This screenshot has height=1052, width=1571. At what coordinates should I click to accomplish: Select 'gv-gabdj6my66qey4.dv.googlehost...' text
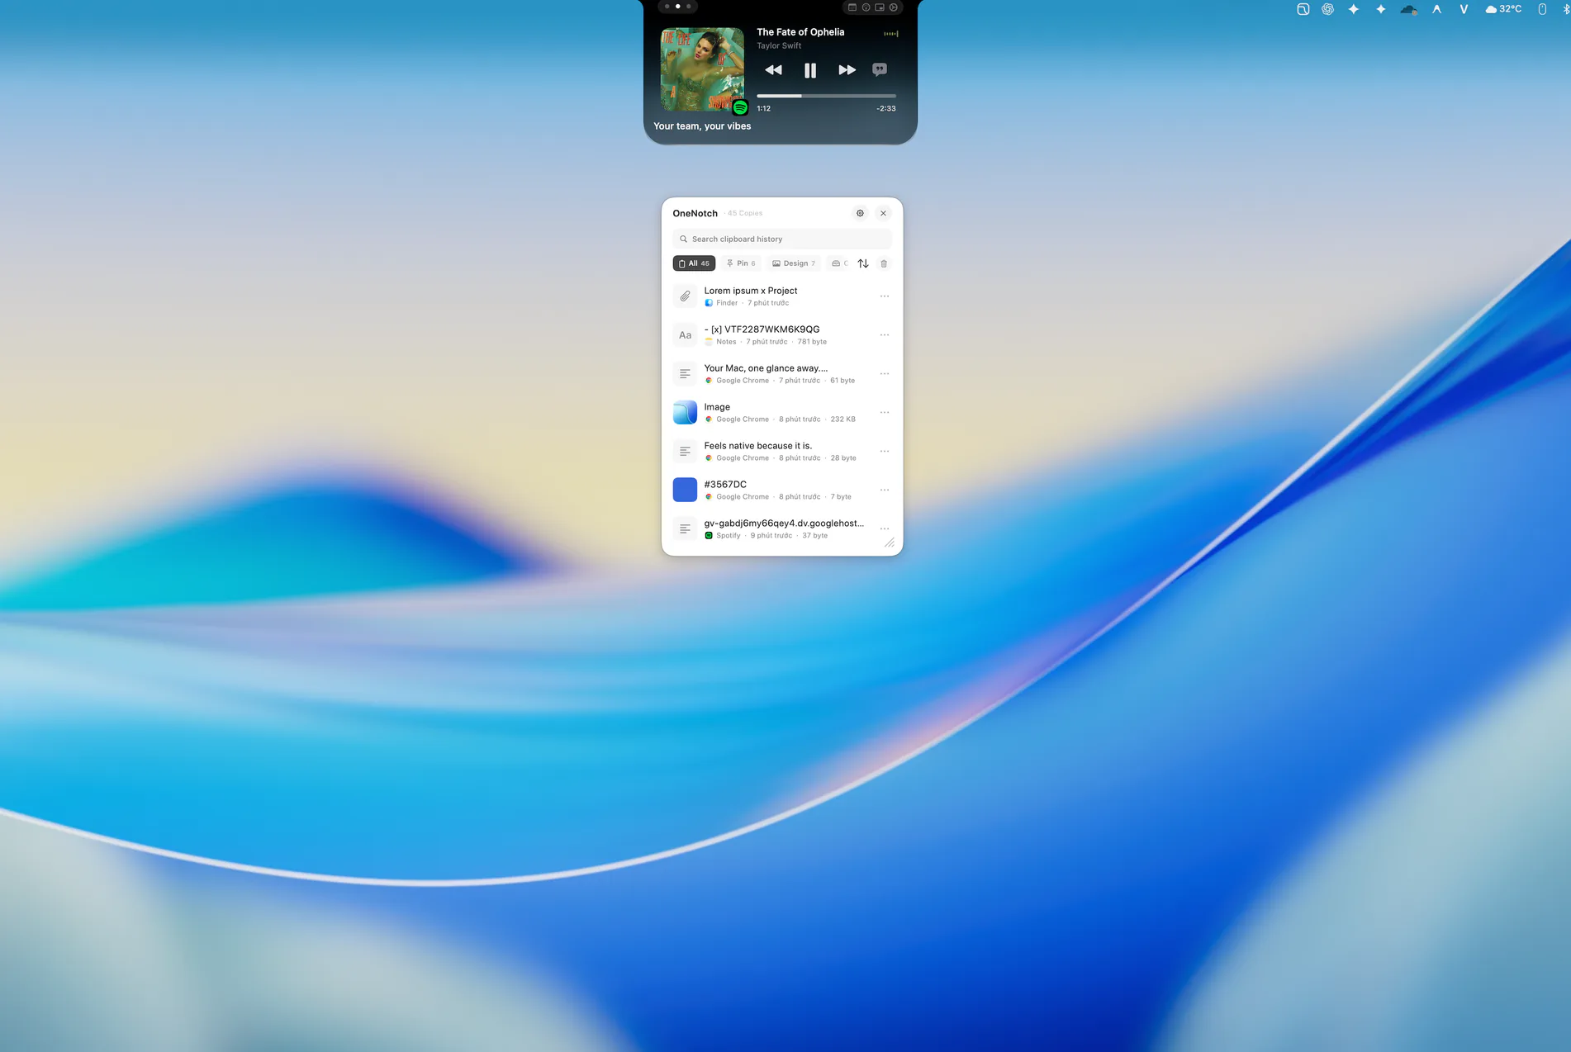coord(784,524)
